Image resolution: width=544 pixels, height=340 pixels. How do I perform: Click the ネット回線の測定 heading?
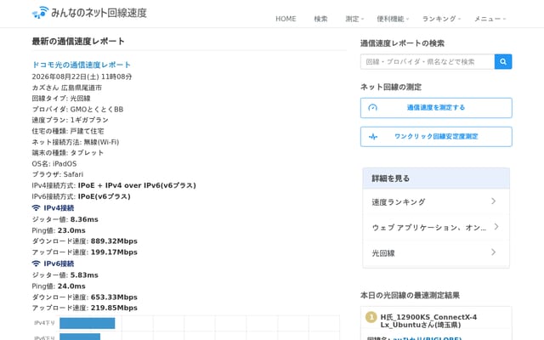pos(391,87)
